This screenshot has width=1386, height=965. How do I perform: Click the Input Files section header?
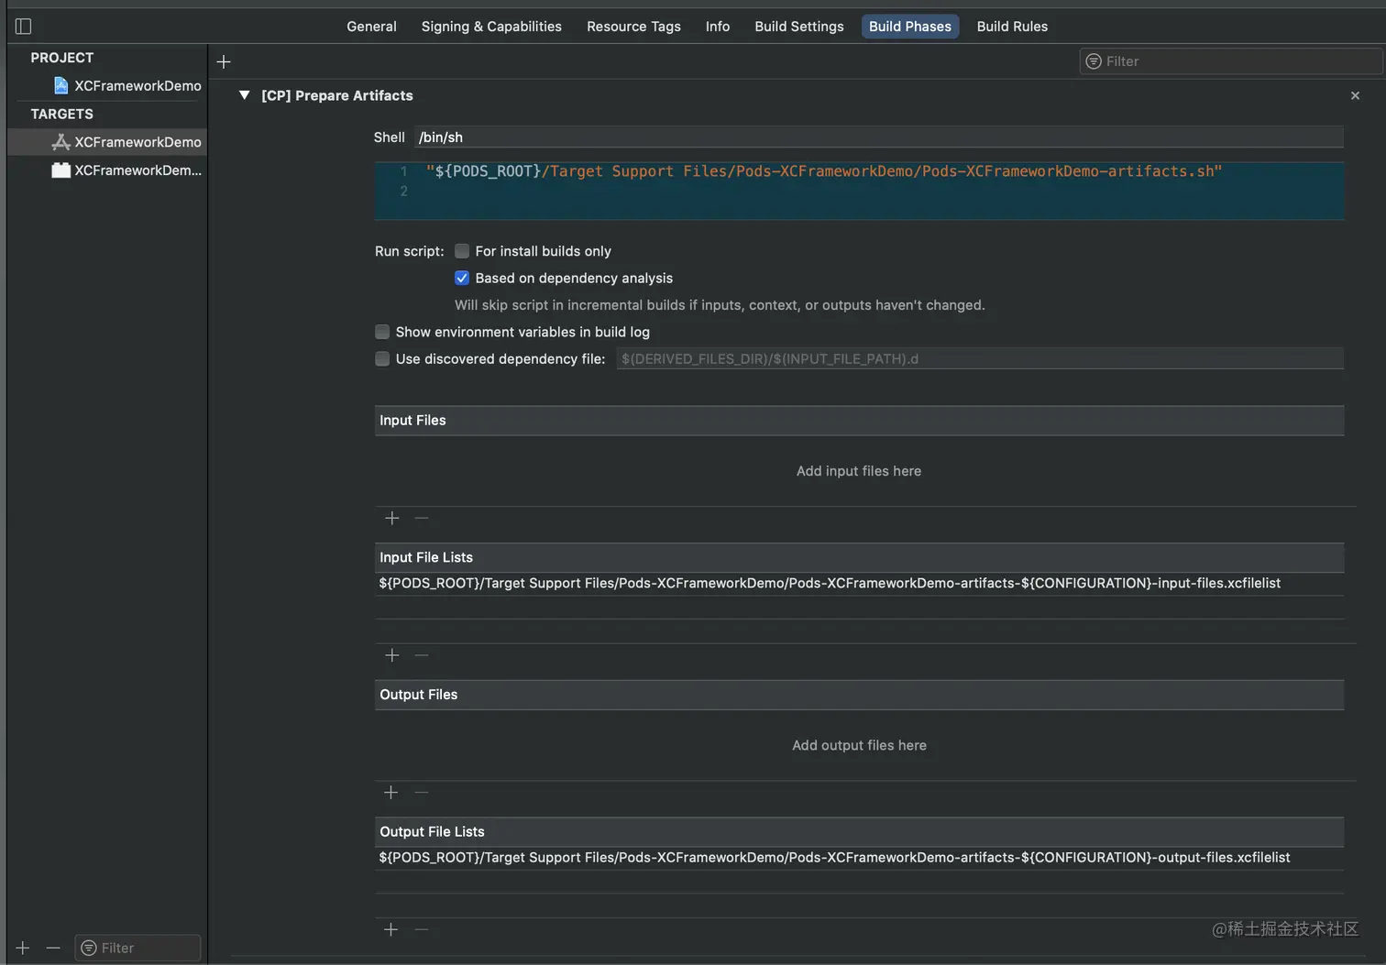click(x=859, y=421)
